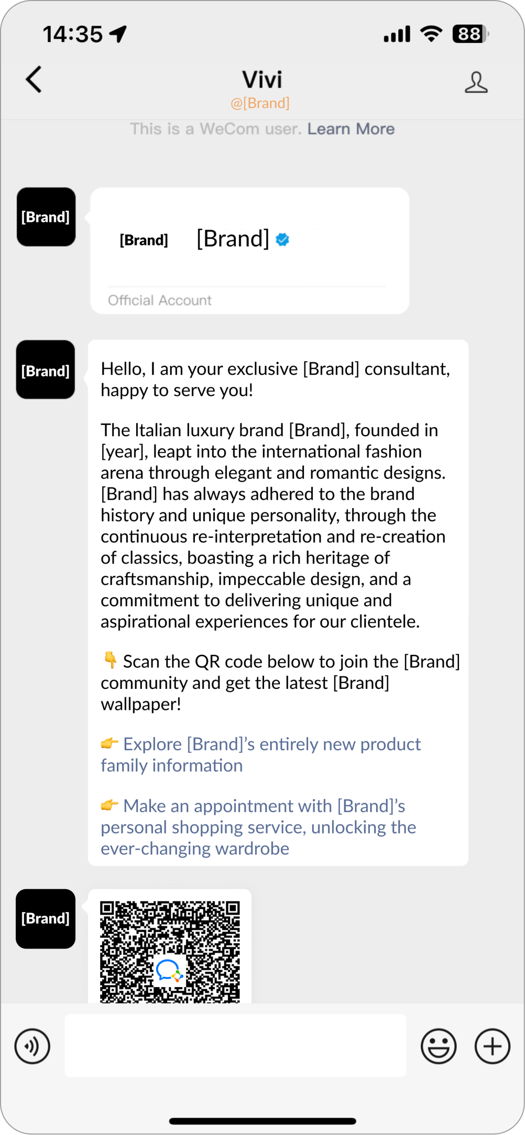Tap the blue verified badge

(282, 240)
